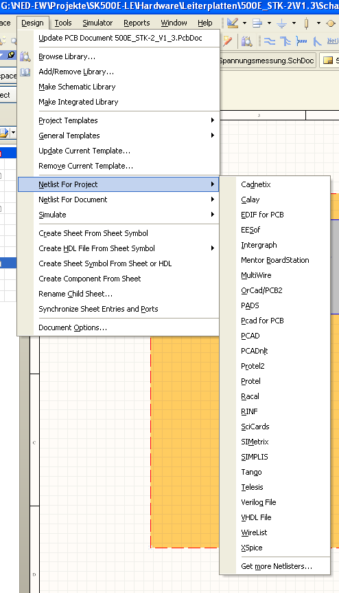Generate Calay netlist
Screen dimensions: 339x593
click(x=275, y=200)
